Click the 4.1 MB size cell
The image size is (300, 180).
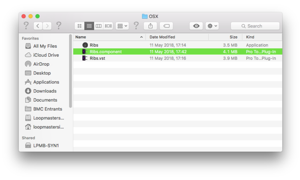pyautogui.click(x=230, y=52)
